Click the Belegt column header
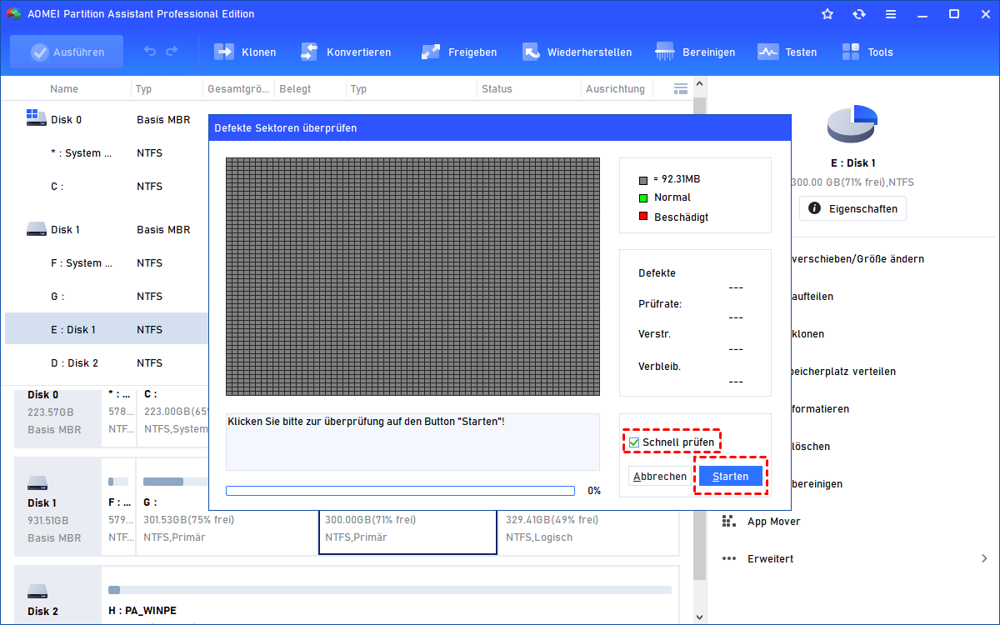The image size is (1000, 625). pos(296,88)
